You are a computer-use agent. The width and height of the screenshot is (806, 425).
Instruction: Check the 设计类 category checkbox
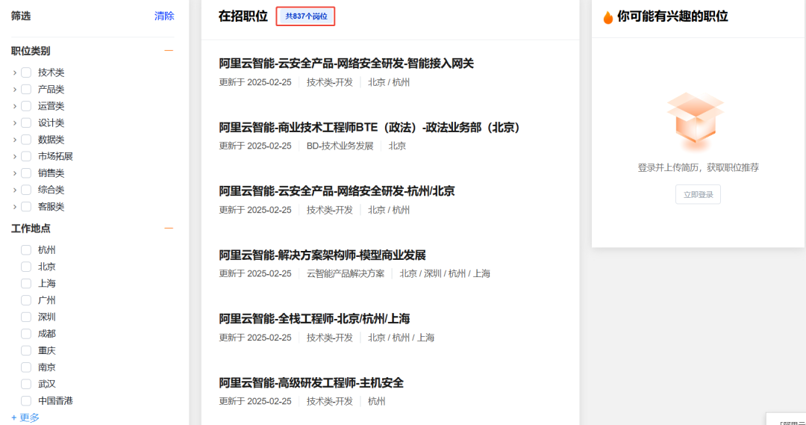click(x=26, y=123)
